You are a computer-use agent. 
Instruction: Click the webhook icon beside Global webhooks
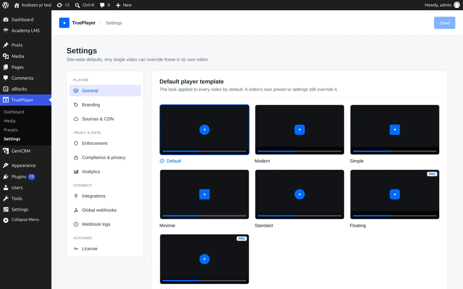pyautogui.click(x=76, y=210)
